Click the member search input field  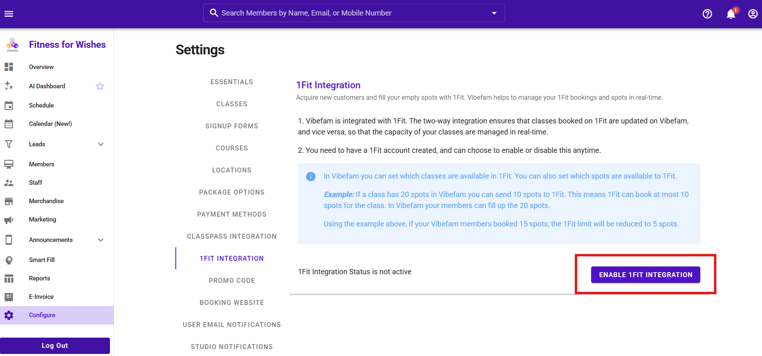[354, 13]
